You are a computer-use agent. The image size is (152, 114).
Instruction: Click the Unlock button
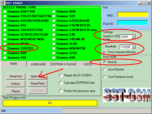pos(16,84)
